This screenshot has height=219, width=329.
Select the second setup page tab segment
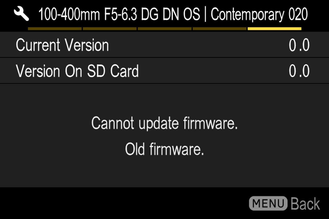coord(110,29)
